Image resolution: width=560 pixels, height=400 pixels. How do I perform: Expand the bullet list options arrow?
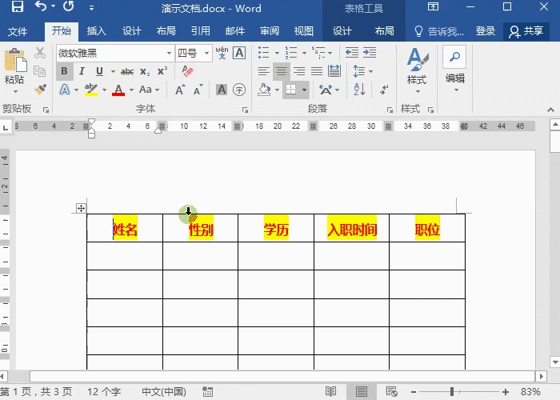click(x=277, y=54)
